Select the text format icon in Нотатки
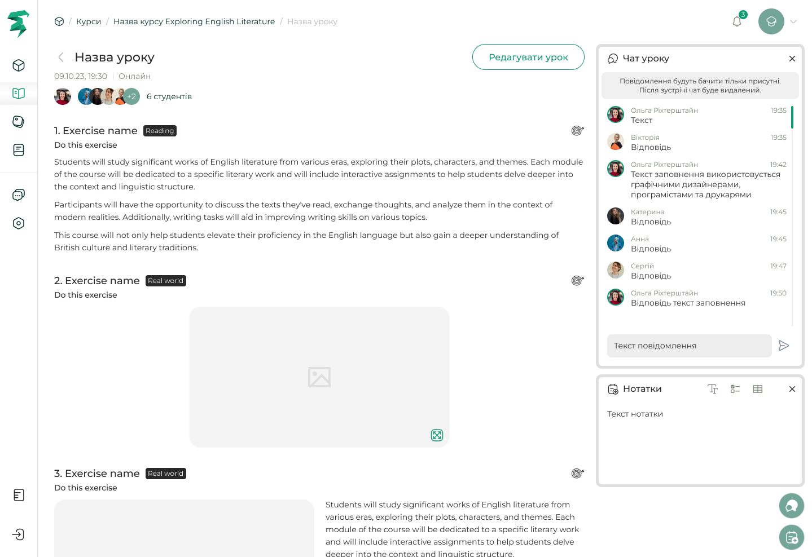Screen dimensions: 812x557 click(713, 389)
